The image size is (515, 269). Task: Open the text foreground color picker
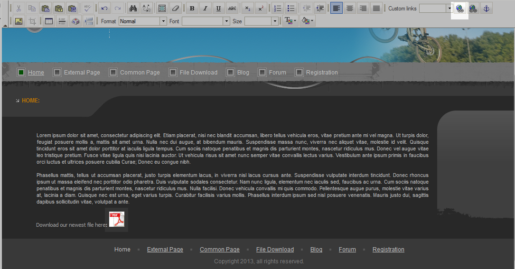[290, 21]
